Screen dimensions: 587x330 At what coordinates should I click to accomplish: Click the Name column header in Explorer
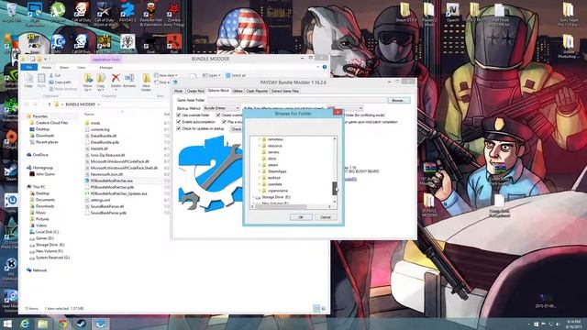[89, 114]
